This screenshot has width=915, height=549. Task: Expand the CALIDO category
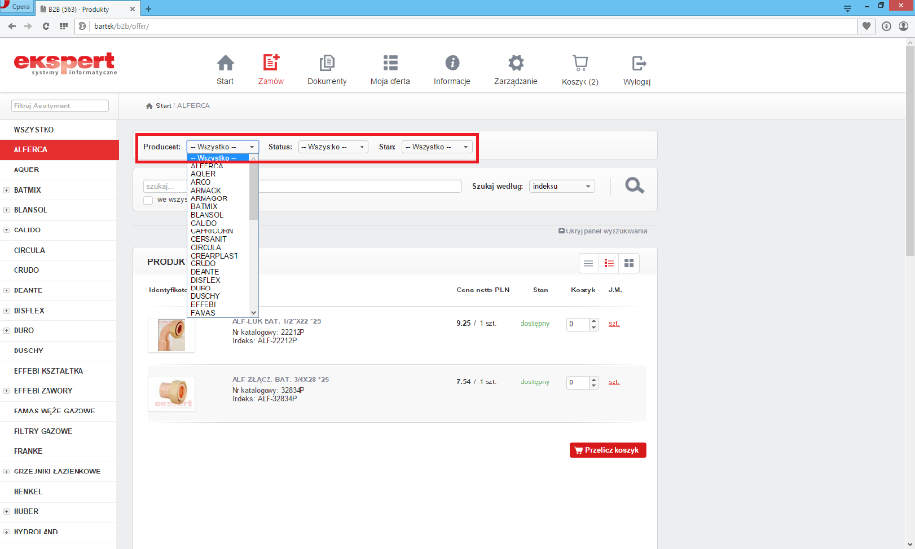click(x=7, y=230)
